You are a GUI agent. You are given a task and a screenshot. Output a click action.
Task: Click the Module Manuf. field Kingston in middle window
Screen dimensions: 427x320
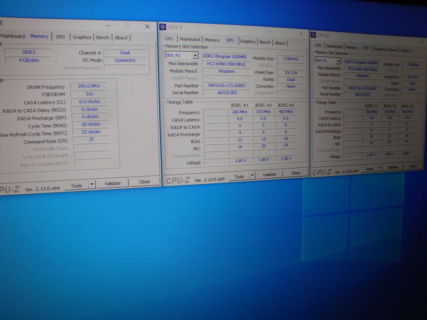[226, 71]
